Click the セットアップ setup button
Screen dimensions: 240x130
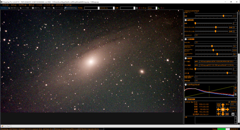pyautogui.click(x=233, y=108)
